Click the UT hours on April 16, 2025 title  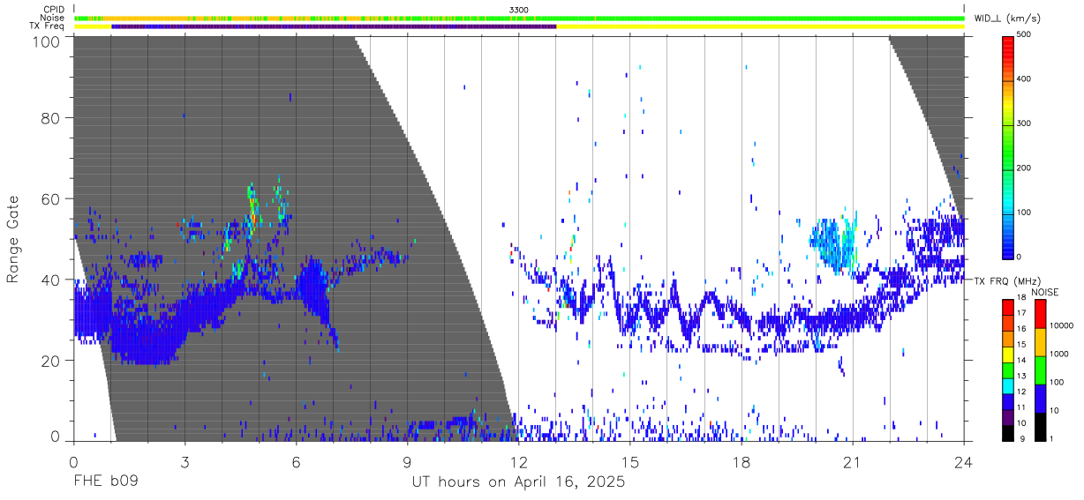click(x=518, y=482)
